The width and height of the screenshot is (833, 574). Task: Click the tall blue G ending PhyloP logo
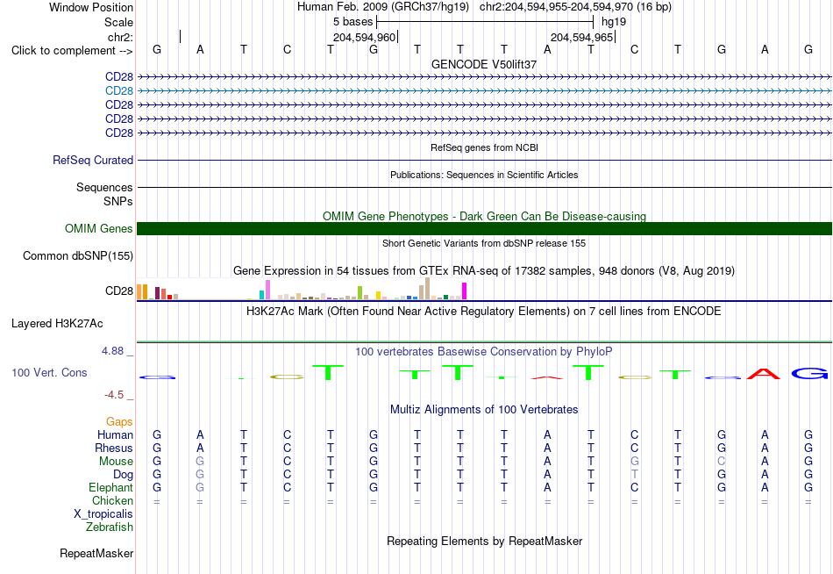click(809, 373)
